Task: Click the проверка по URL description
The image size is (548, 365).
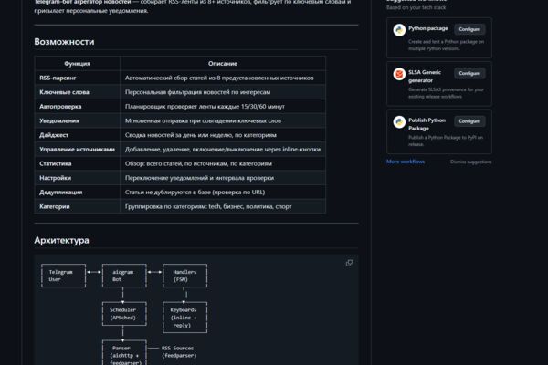Action: click(223, 193)
